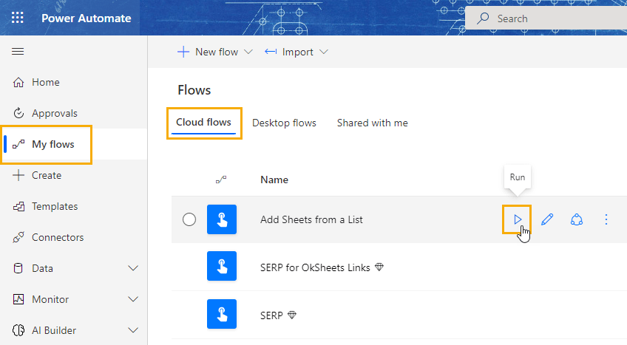Click the Create plus icon
Image resolution: width=627 pixels, height=345 pixels.
click(x=18, y=175)
